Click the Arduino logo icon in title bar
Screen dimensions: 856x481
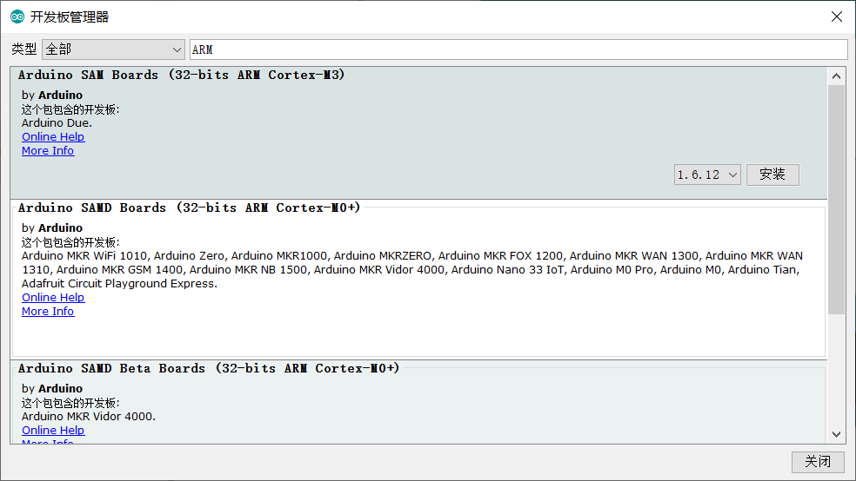coord(17,16)
